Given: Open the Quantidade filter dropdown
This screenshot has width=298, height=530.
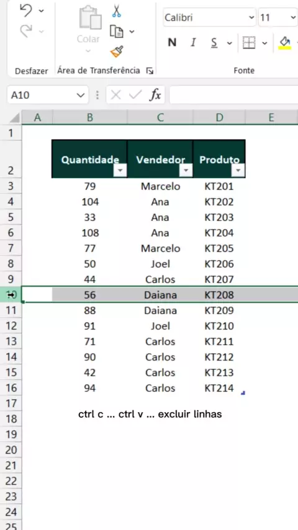Looking at the screenshot, I should pos(120,171).
